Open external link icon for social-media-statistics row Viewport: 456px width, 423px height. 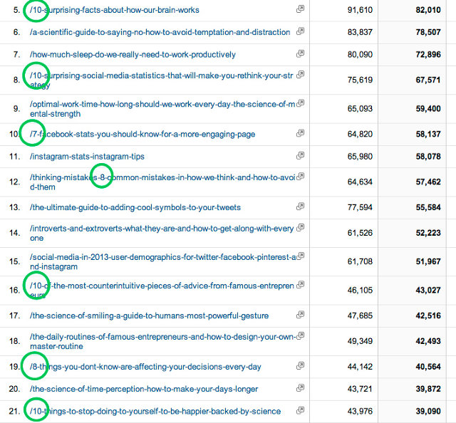point(301,75)
